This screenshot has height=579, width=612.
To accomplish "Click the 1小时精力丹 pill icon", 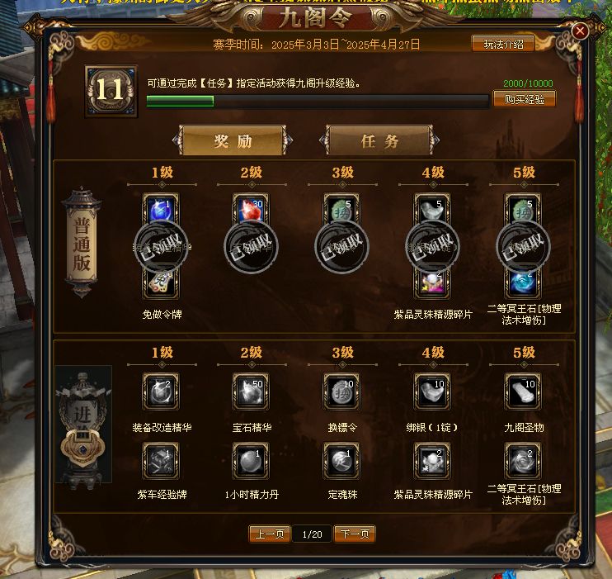I will tap(251, 461).
